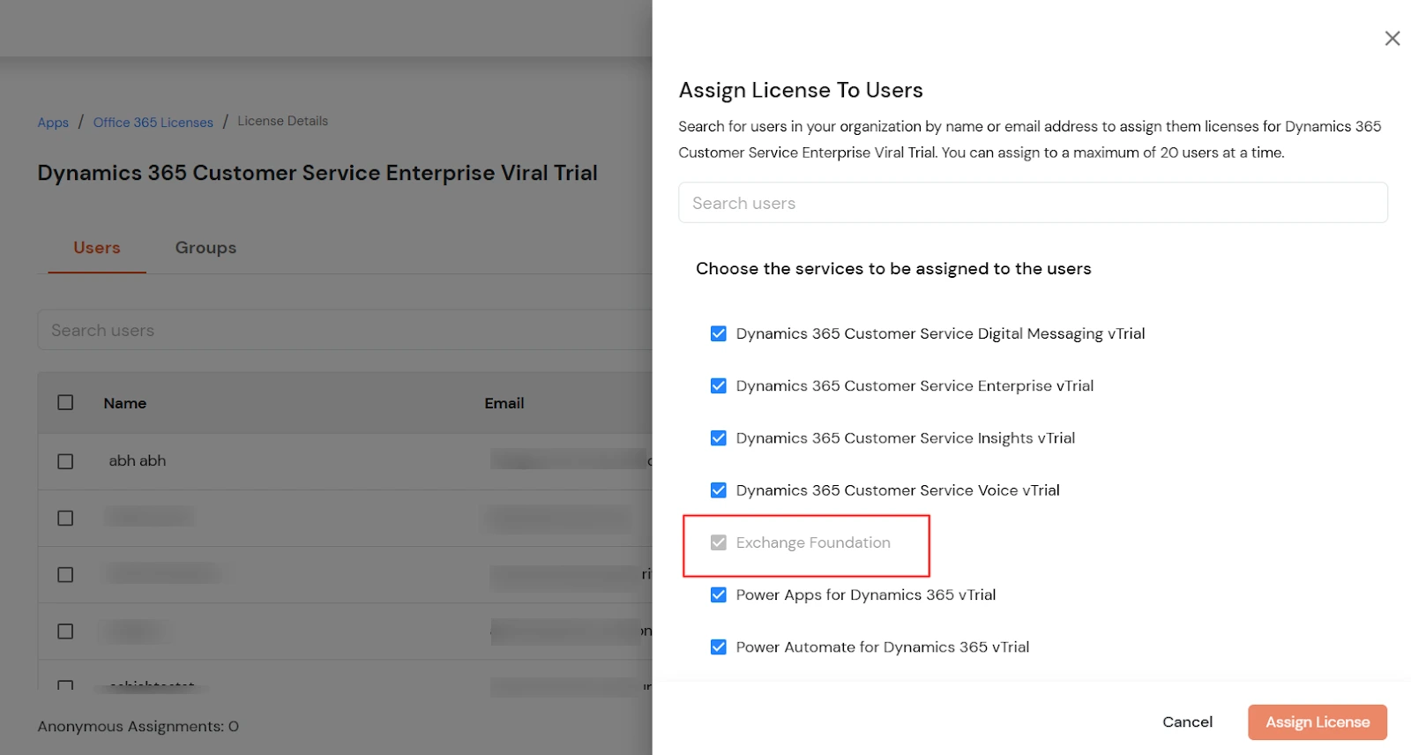The image size is (1411, 755).
Task: Click the Email column header
Action: (x=504, y=403)
